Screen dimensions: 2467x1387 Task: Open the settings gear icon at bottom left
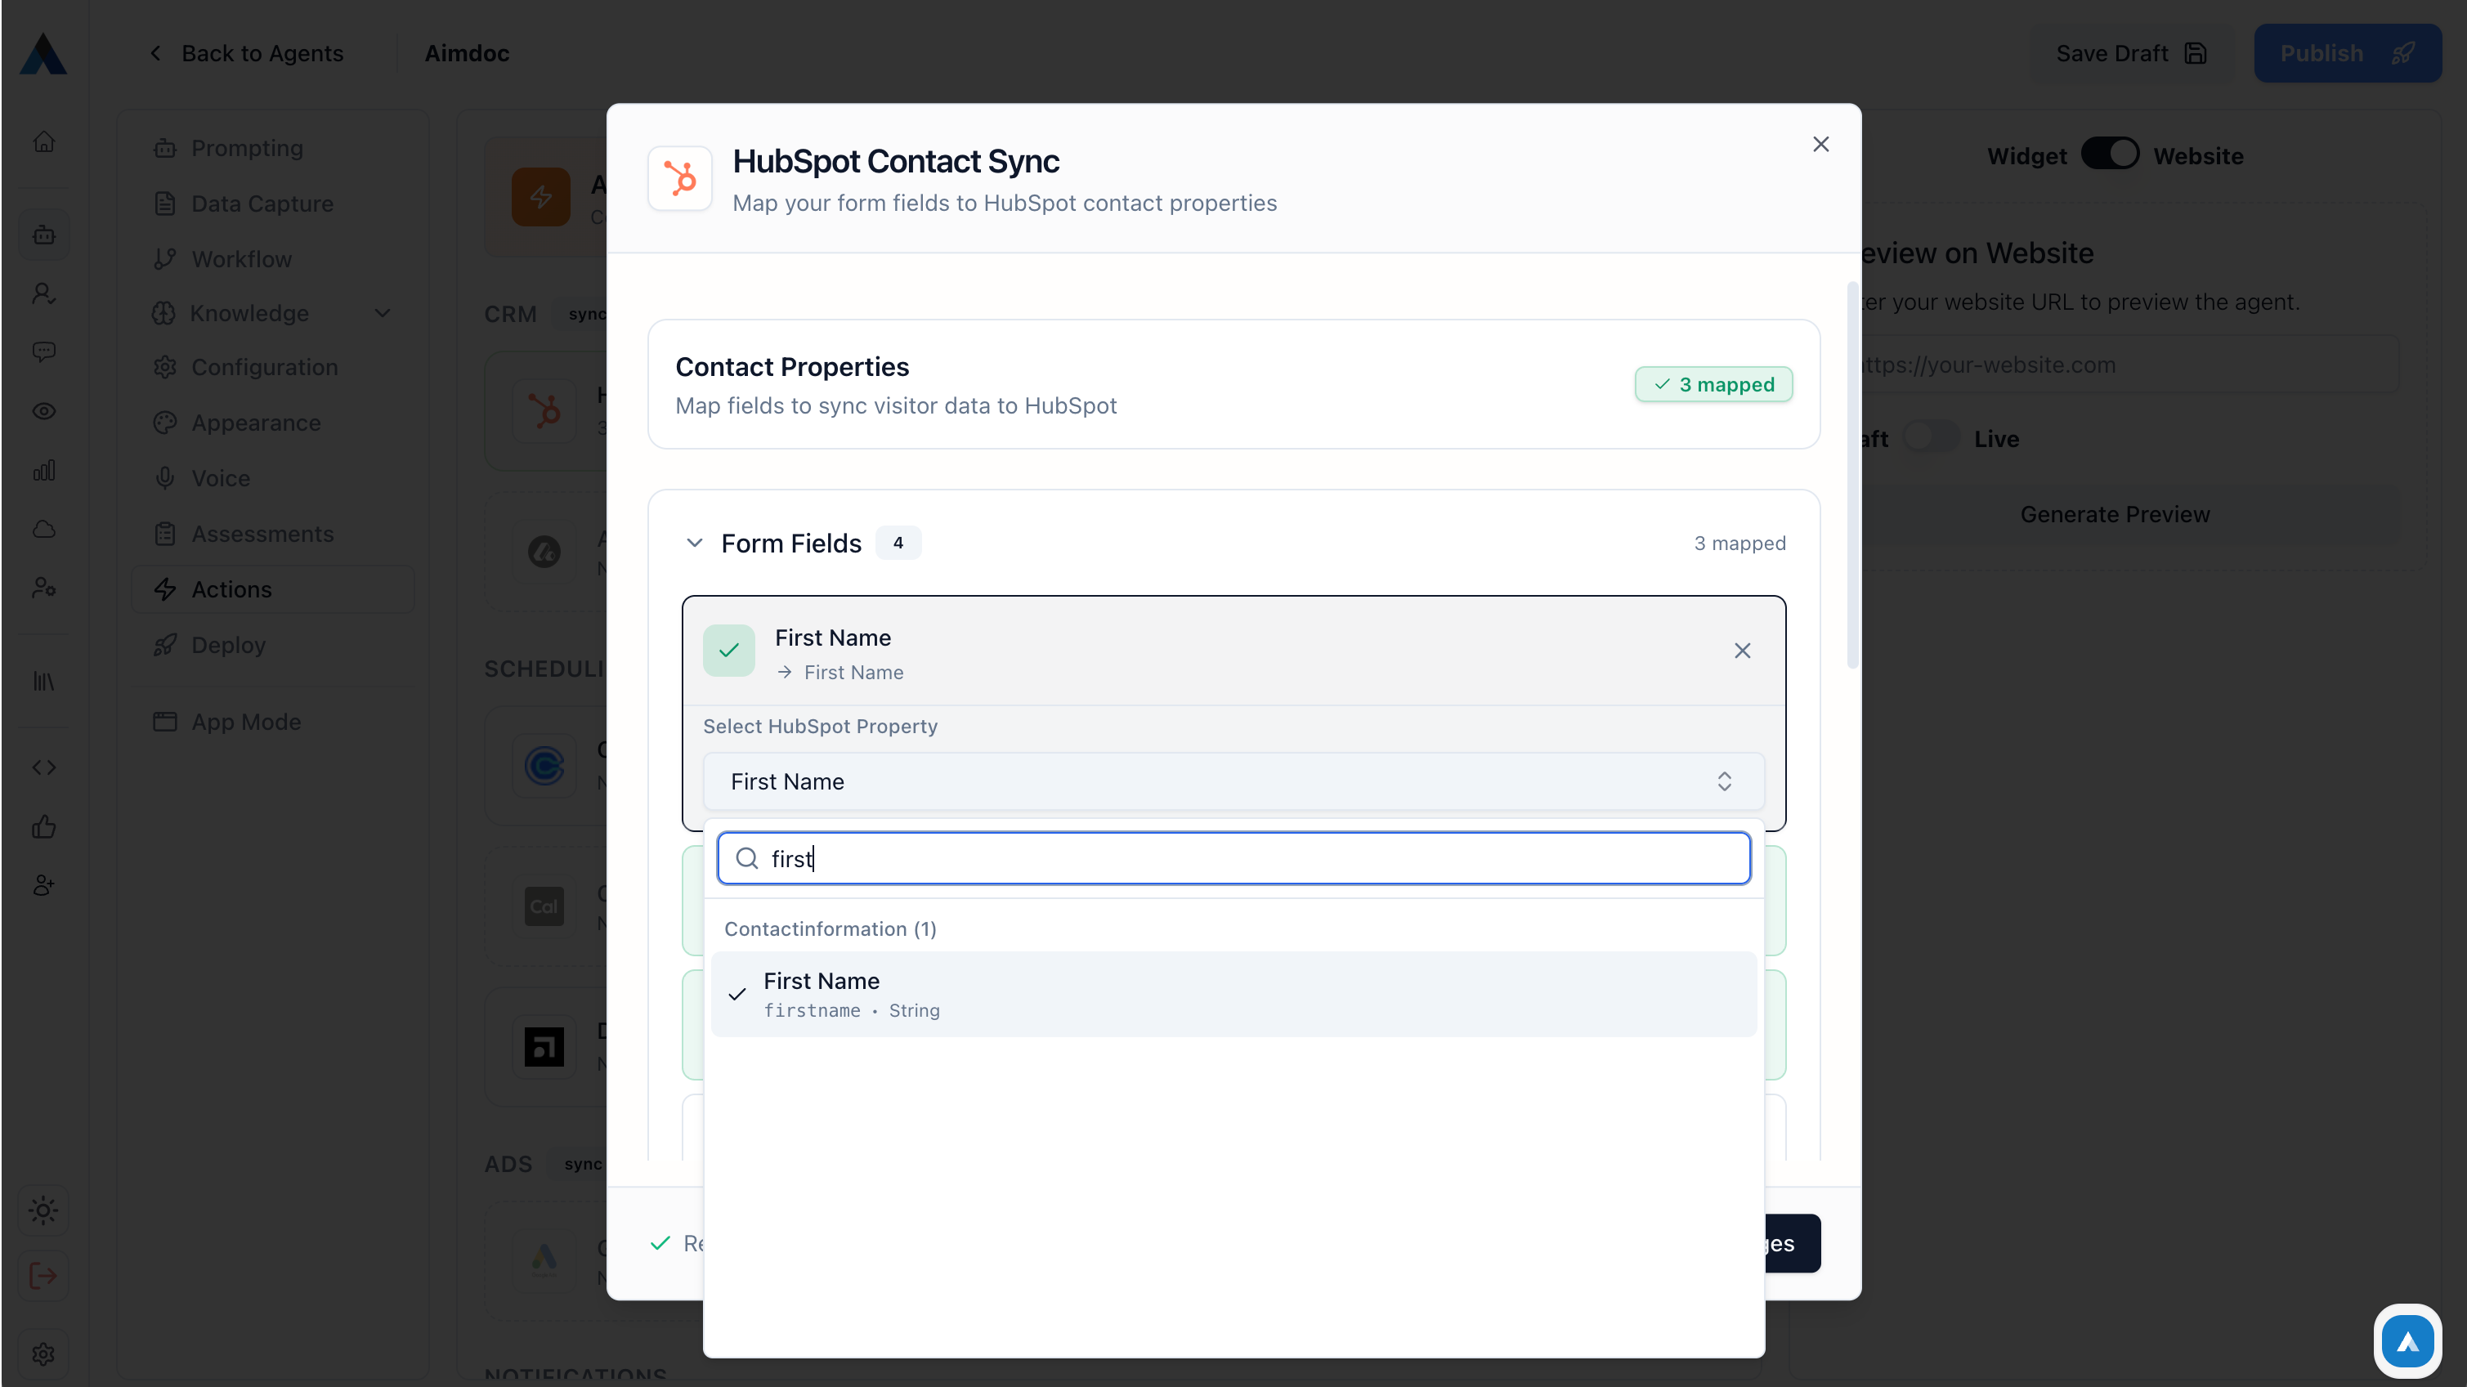click(x=44, y=1353)
